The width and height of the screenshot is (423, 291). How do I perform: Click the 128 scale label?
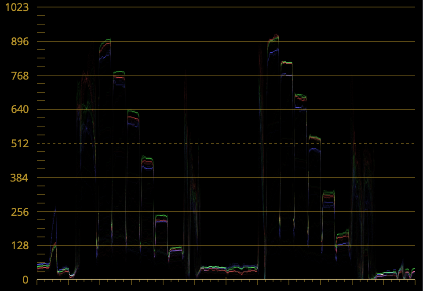coord(20,246)
